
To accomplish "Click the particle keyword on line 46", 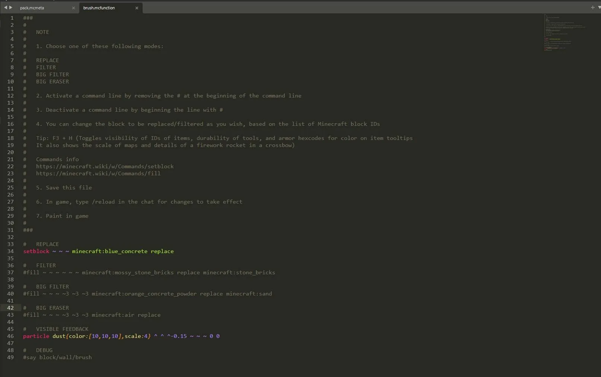I will (x=36, y=336).
